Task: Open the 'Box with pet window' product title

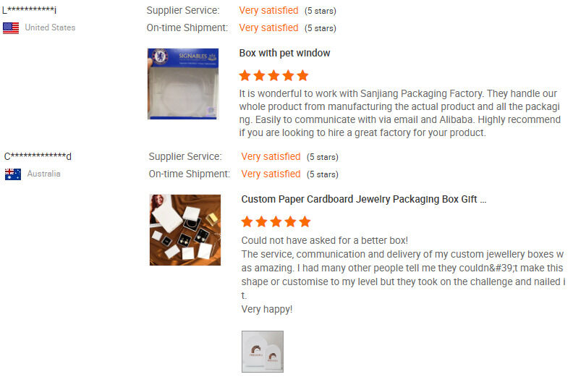Action: point(284,53)
